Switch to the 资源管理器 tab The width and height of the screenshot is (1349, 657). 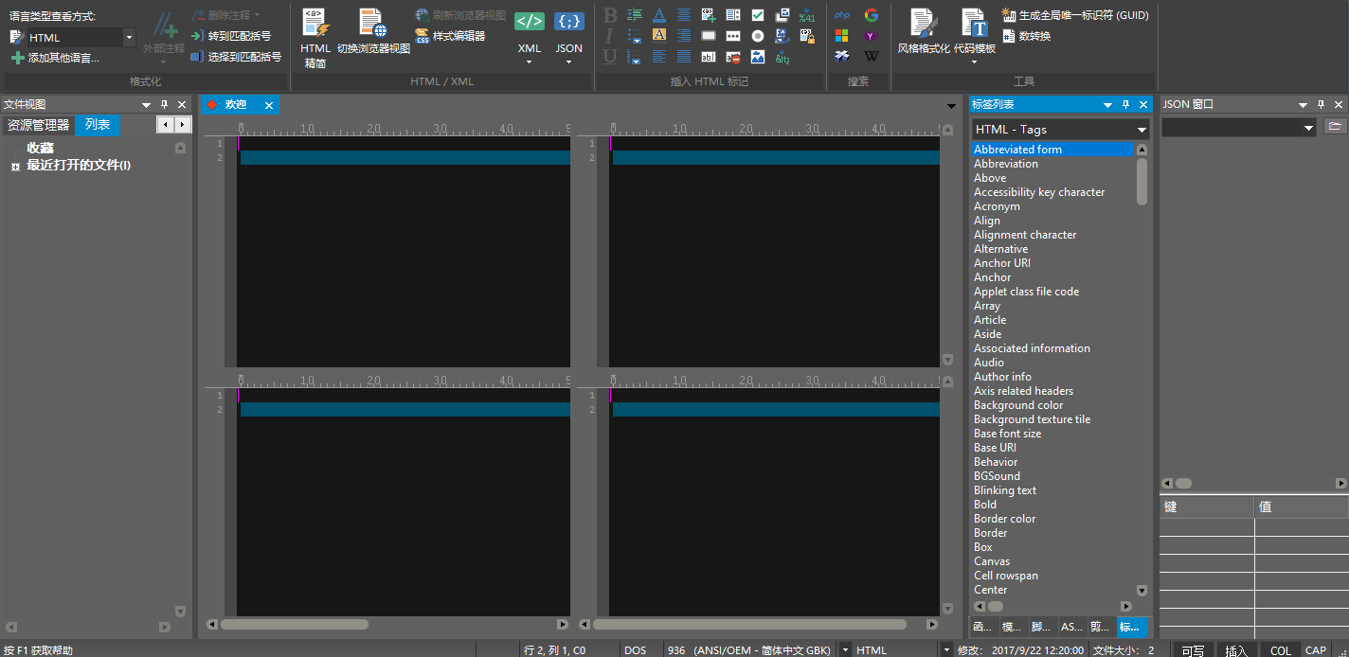(x=37, y=124)
